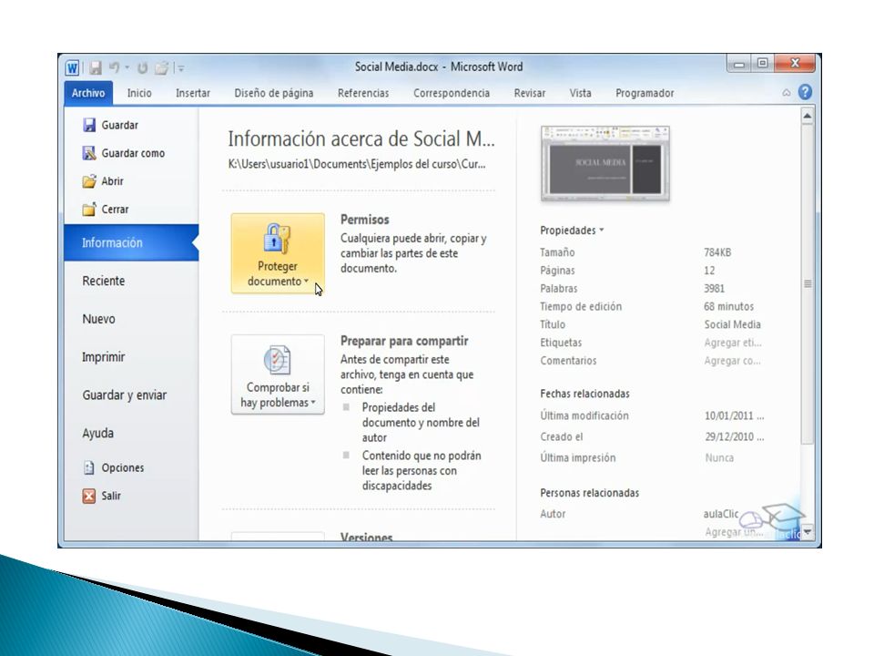Select Información in the backstage menu

click(x=131, y=242)
